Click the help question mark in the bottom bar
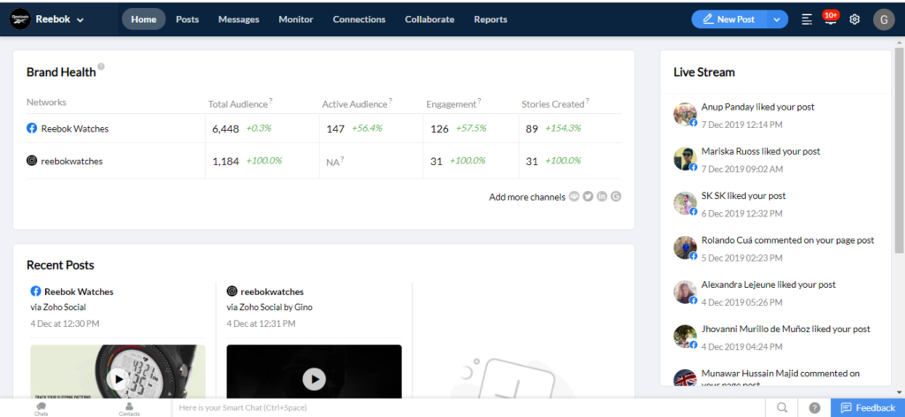Screen dimensions: 905x417 814,407
